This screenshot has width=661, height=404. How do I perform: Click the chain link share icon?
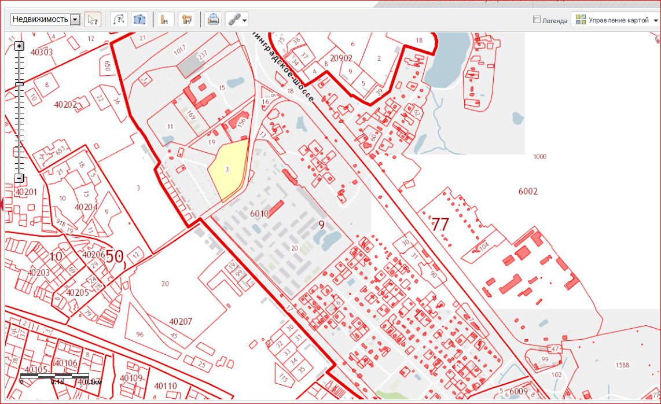pyautogui.click(x=233, y=20)
